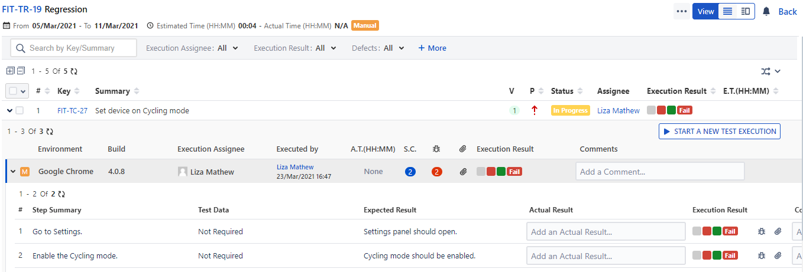Click the version badge 1 in V column
803x272 pixels.
514,110
